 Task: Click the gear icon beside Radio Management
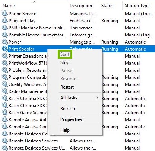pos(5,91)
